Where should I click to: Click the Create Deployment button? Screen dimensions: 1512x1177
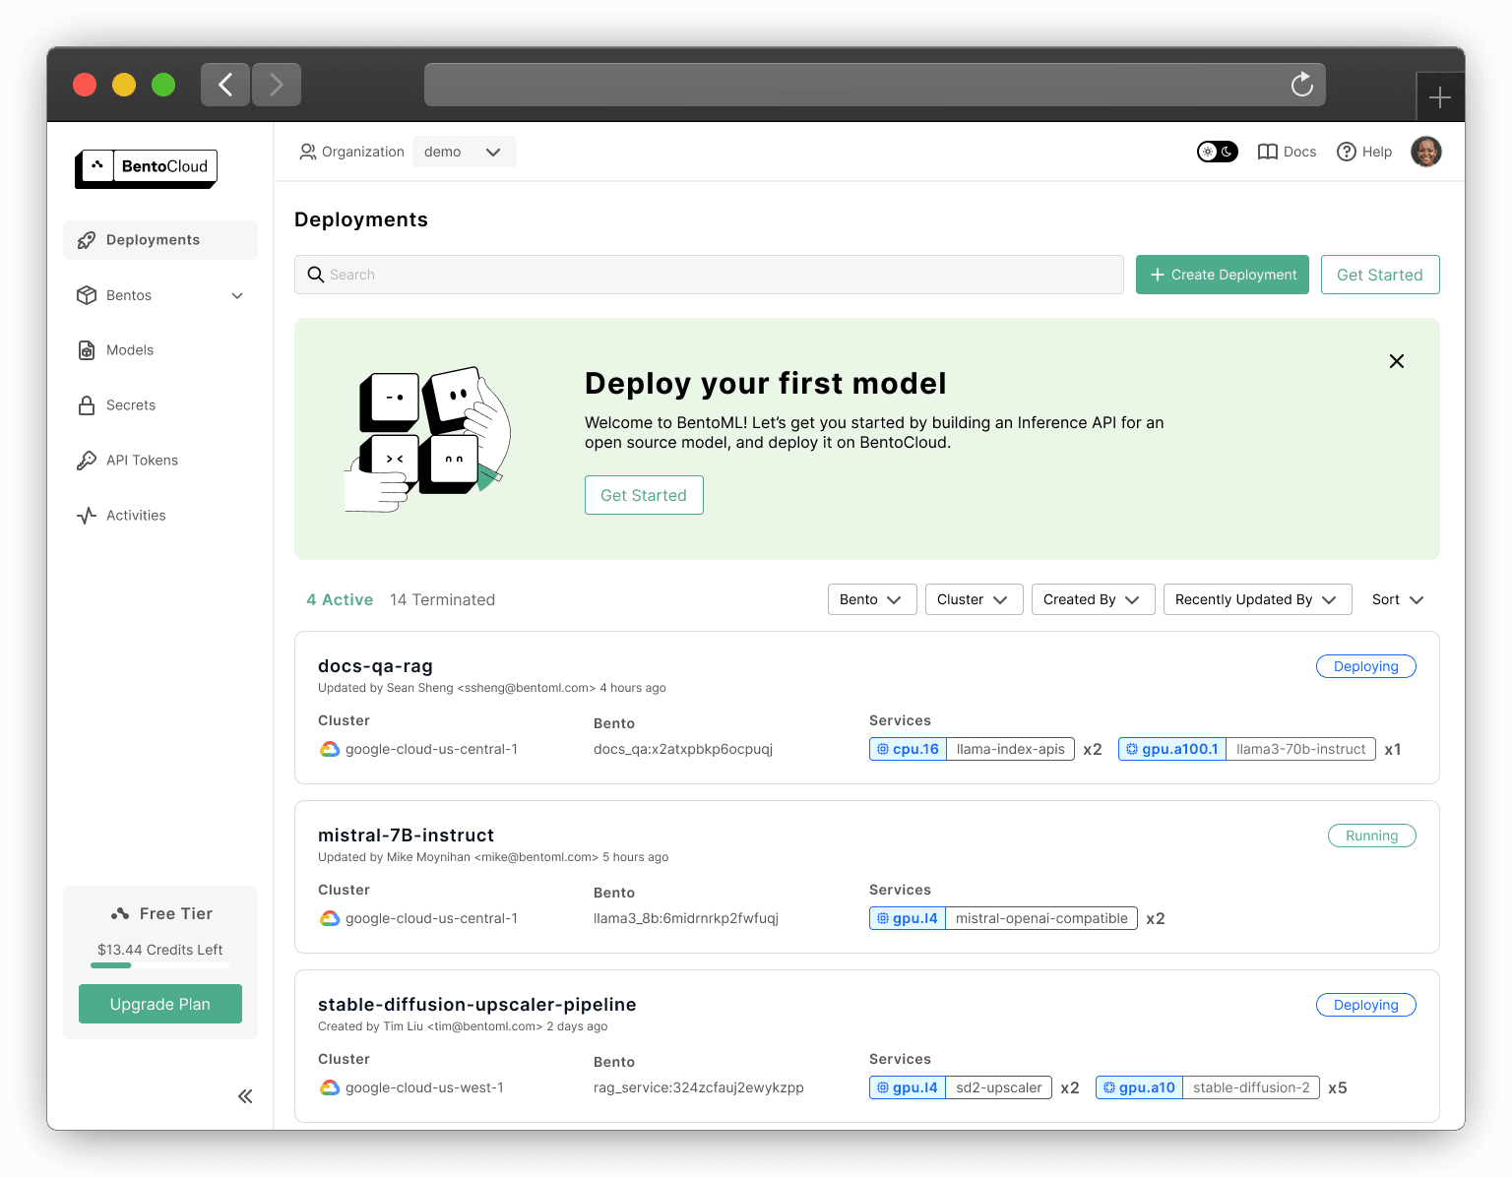click(x=1222, y=275)
